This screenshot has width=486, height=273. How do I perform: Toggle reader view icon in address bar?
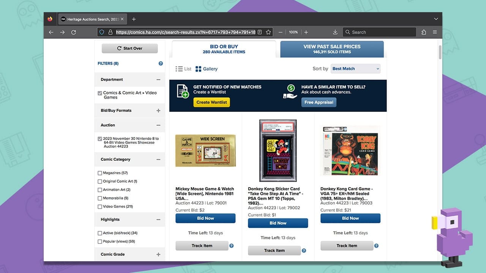[260, 32]
